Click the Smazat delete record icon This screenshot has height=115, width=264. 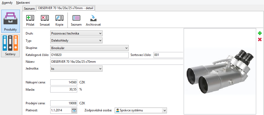pos(45,18)
